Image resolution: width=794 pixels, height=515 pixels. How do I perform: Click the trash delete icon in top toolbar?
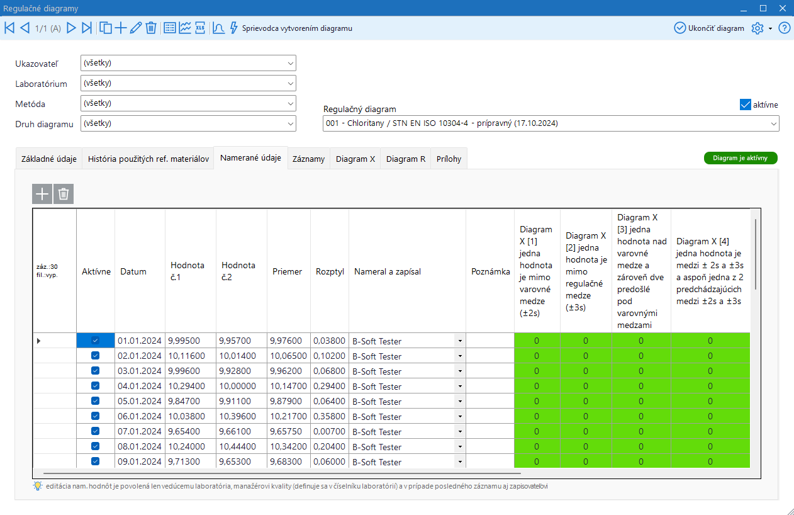point(151,28)
